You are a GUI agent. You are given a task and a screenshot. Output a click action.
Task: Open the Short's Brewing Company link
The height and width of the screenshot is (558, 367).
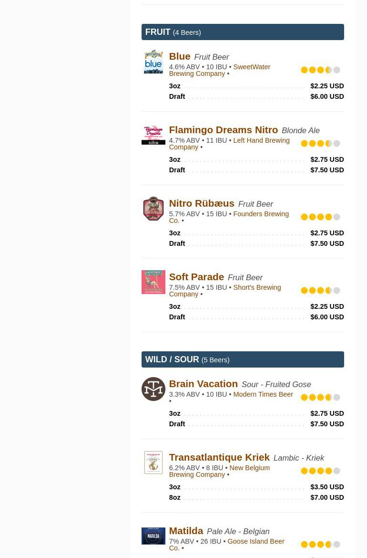coord(225,291)
